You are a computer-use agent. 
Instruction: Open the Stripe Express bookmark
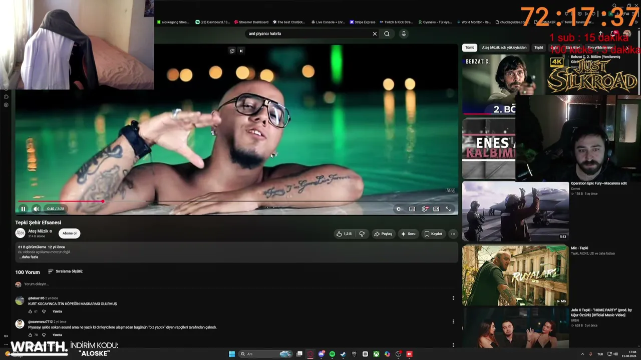click(x=363, y=22)
